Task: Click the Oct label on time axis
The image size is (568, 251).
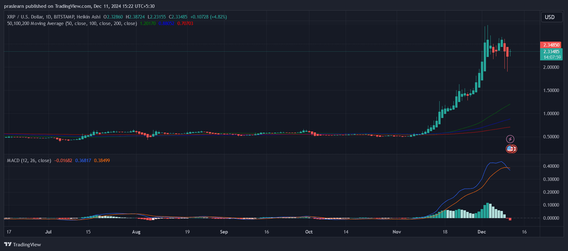Action: [309, 232]
